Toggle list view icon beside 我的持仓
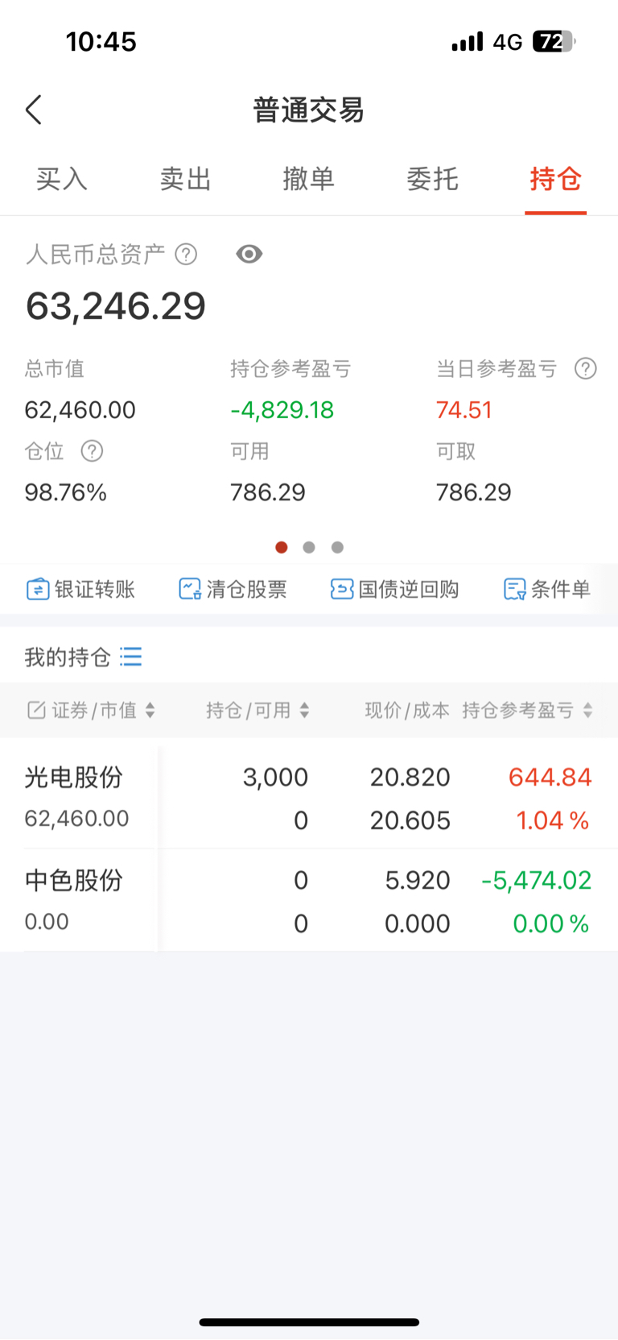The width and height of the screenshot is (618, 1340). pyautogui.click(x=130, y=657)
